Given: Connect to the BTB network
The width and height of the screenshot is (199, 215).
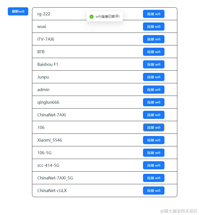Looking at the screenshot, I should pyautogui.click(x=154, y=52).
